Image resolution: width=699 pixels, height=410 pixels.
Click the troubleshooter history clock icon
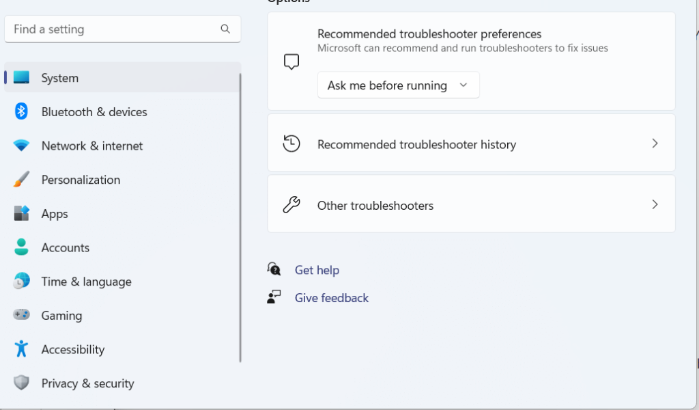coord(291,143)
